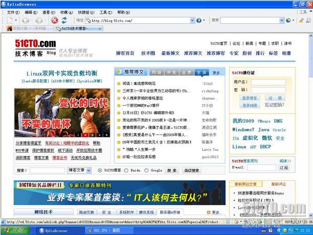Switch to the first colorful-icon browser tab
313x235 pixels.
[30, 29]
